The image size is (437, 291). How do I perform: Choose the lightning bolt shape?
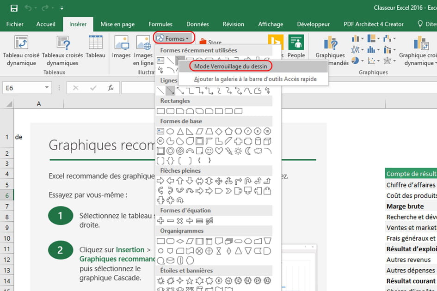coord(228,151)
